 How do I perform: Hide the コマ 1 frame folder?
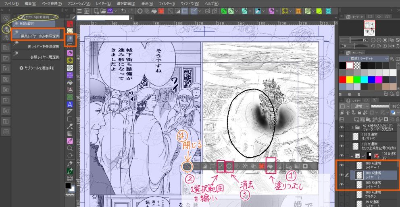[342, 156]
